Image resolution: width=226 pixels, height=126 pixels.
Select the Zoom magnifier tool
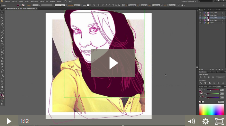[2, 90]
